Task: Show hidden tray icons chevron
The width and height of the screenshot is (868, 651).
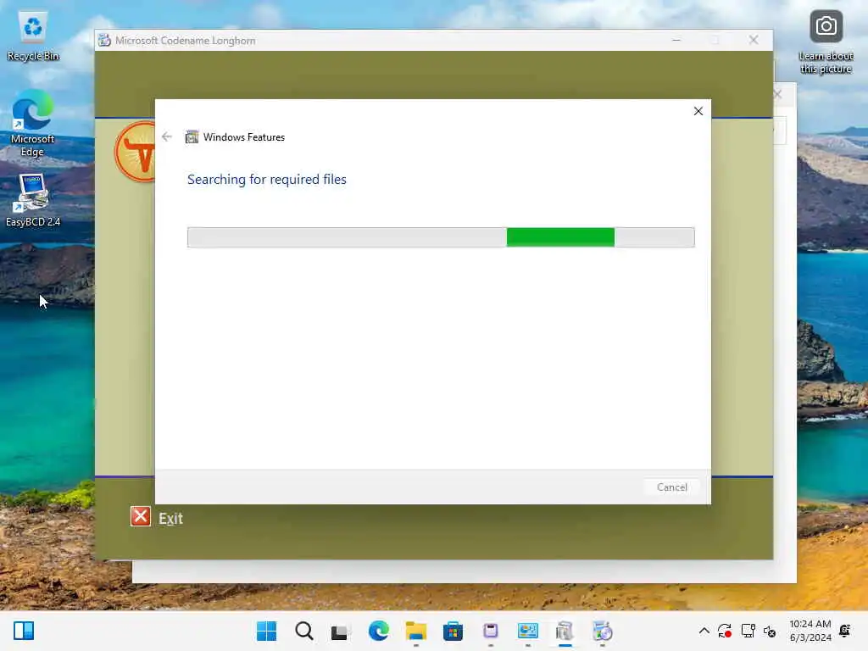Action: [704, 631]
